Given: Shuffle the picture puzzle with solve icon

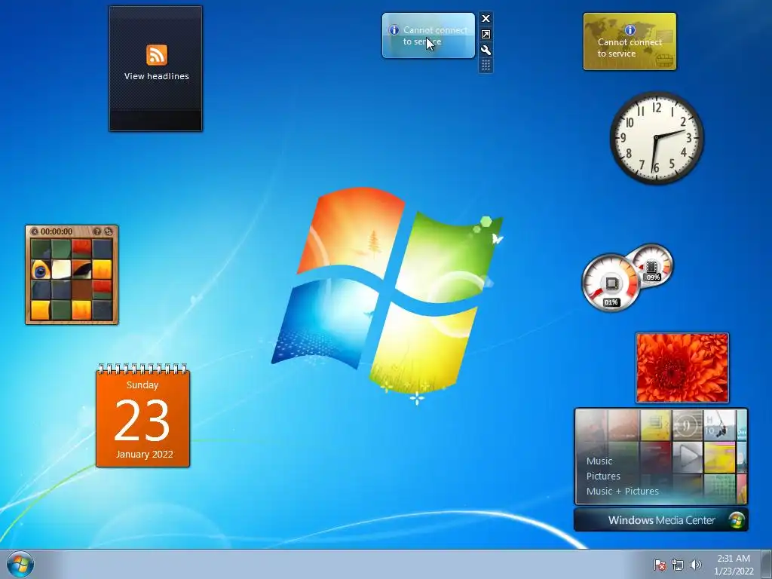Looking at the screenshot, I should click(x=109, y=231).
